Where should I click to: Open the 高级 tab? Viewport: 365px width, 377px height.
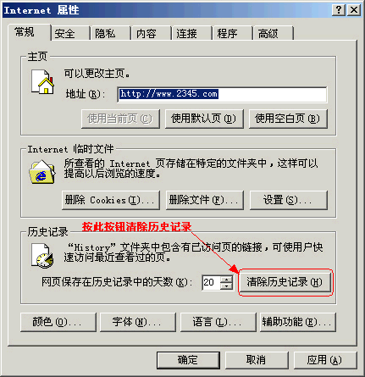[273, 34]
